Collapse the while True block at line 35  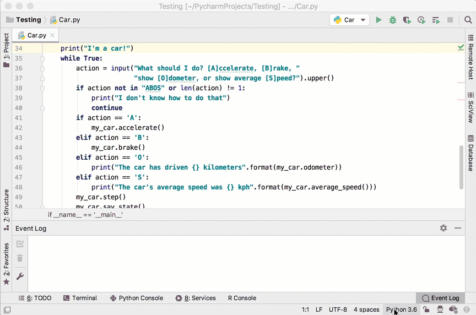click(42, 58)
